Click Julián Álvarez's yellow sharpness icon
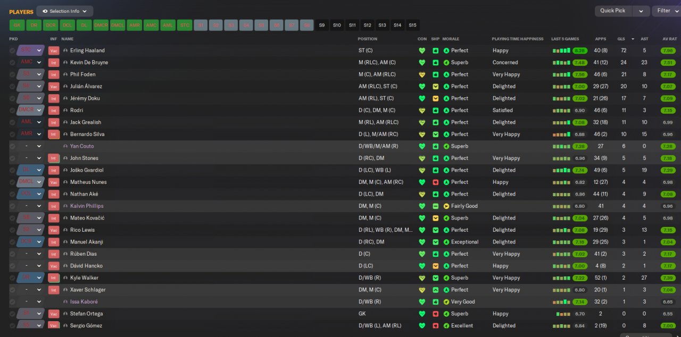 point(435,86)
